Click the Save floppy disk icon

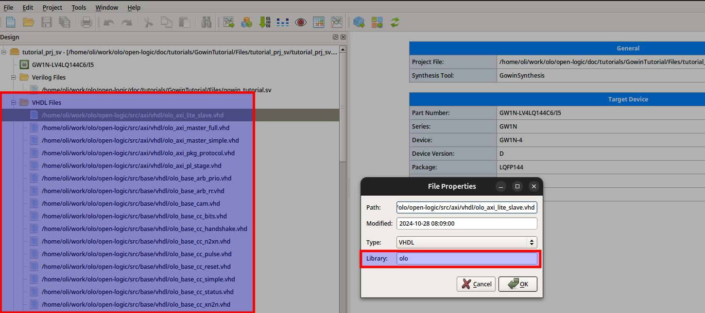click(47, 22)
